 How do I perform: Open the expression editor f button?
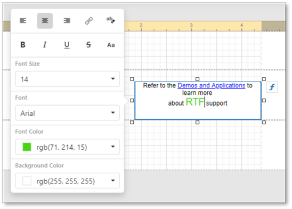(272, 87)
